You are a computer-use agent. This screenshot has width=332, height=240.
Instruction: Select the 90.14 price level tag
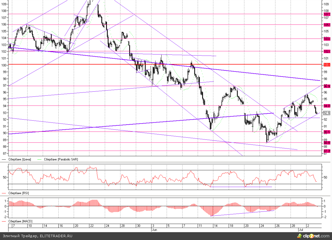pos(327,132)
